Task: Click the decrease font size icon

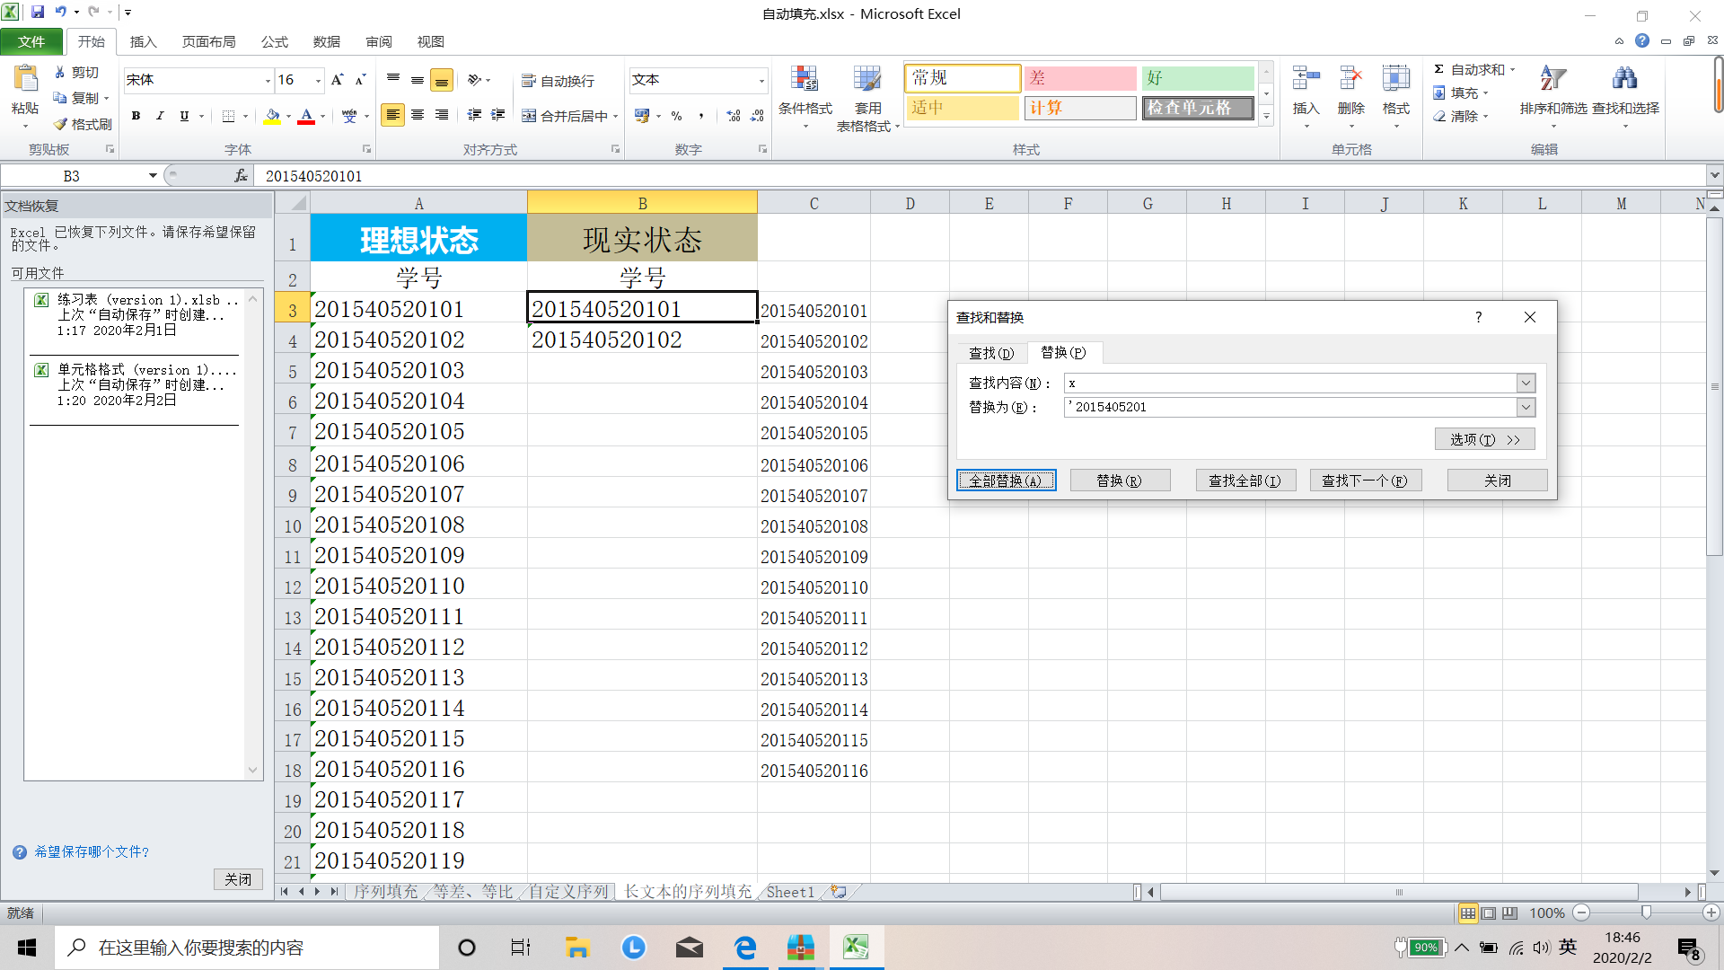Action: 360,80
